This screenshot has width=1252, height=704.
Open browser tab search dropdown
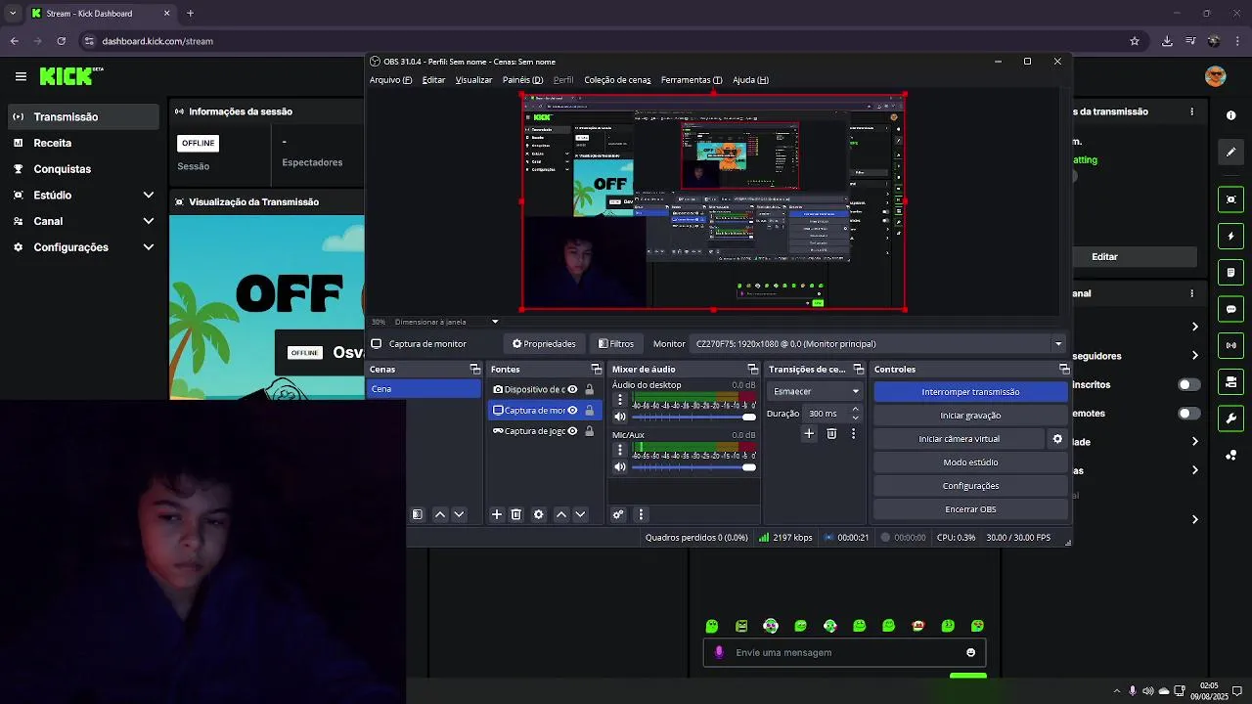pyautogui.click(x=12, y=14)
